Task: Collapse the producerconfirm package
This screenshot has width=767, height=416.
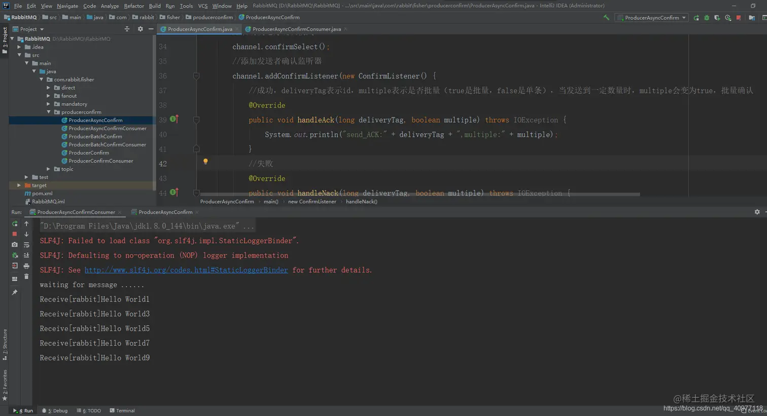Action: [x=49, y=112]
